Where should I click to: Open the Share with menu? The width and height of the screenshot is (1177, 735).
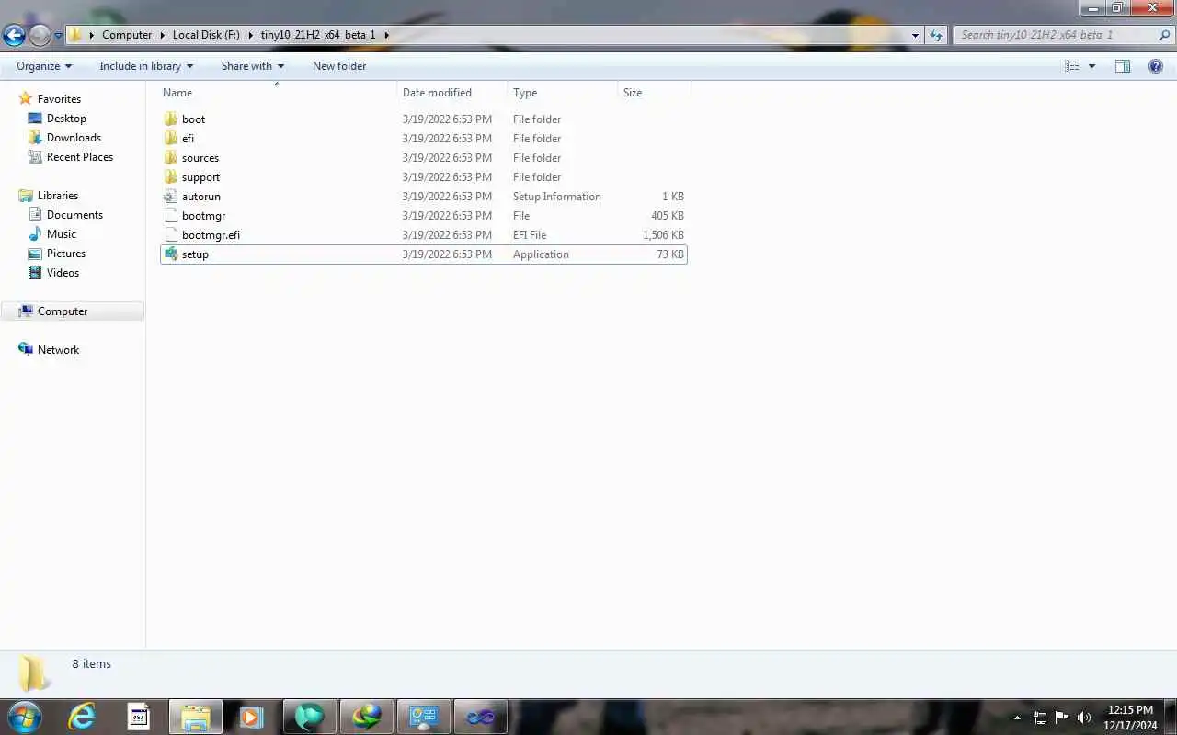pos(253,66)
